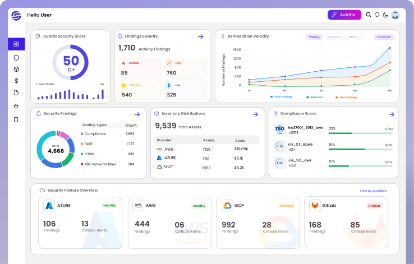Select the plug integrations icon in sidebar
Image resolution: width=414 pixels, height=264 pixels.
(16, 106)
